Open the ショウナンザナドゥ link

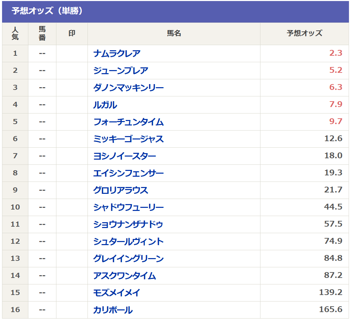[x=128, y=225]
